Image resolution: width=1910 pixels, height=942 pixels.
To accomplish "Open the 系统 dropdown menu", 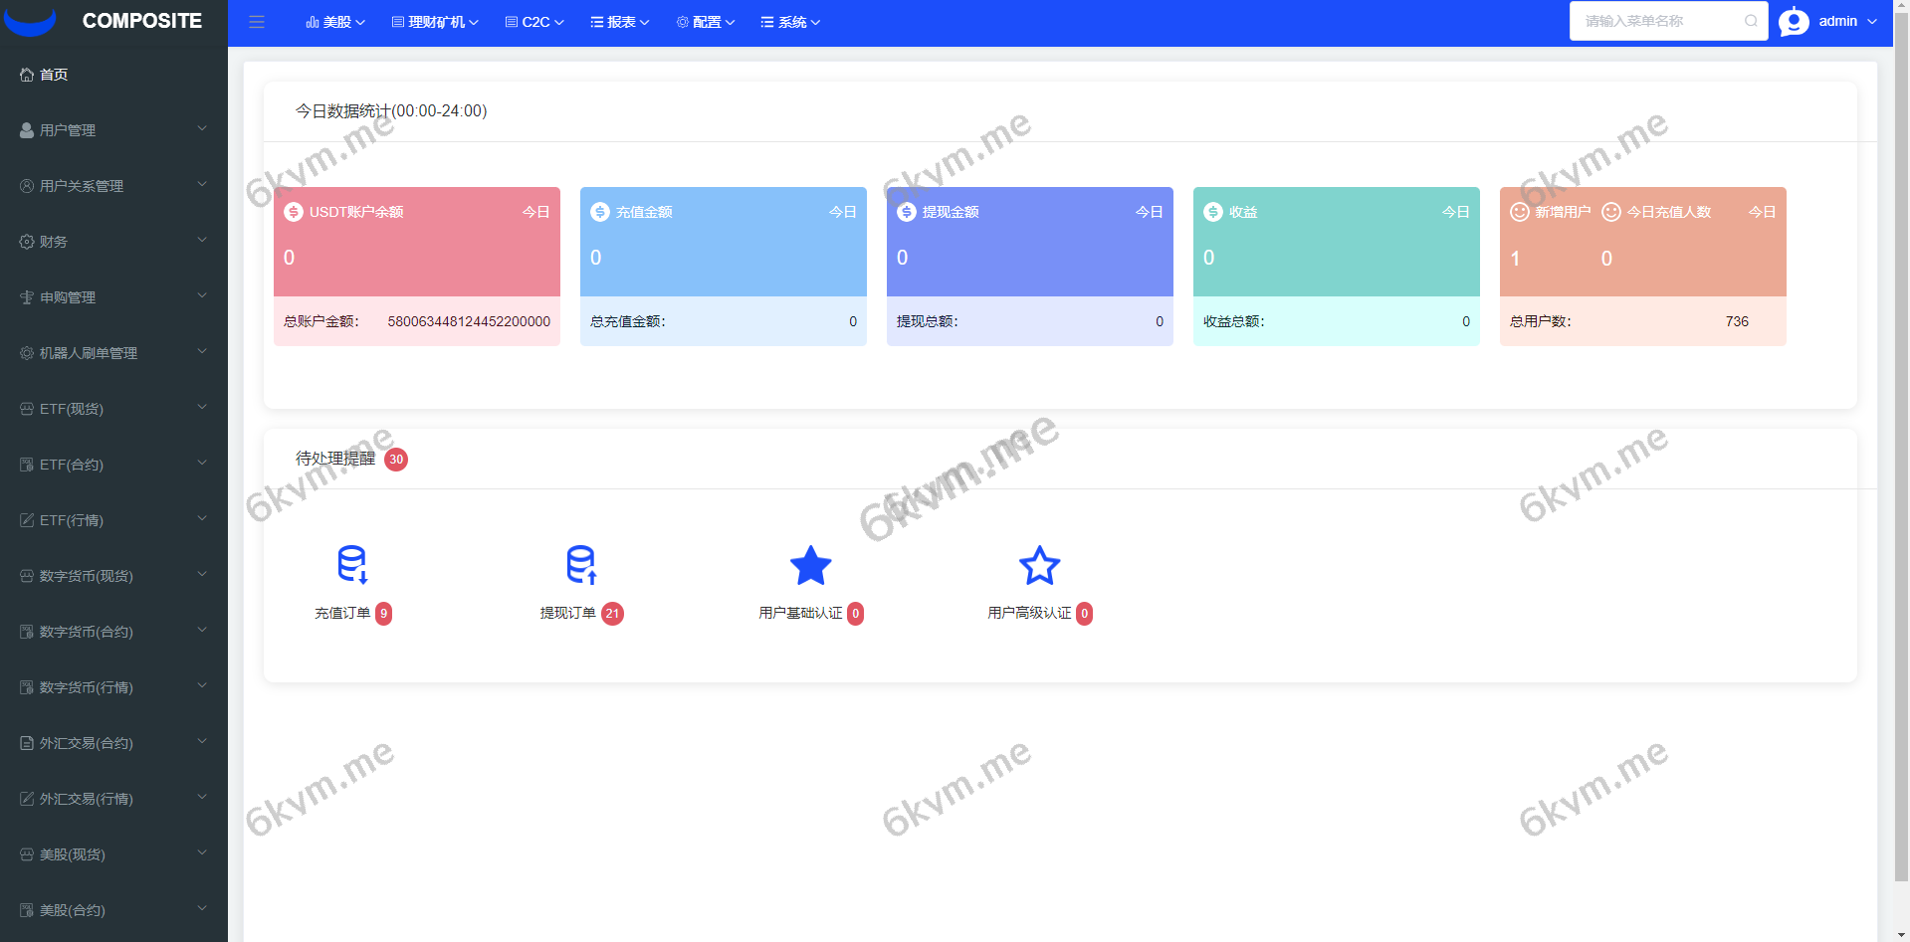I will 789,21.
